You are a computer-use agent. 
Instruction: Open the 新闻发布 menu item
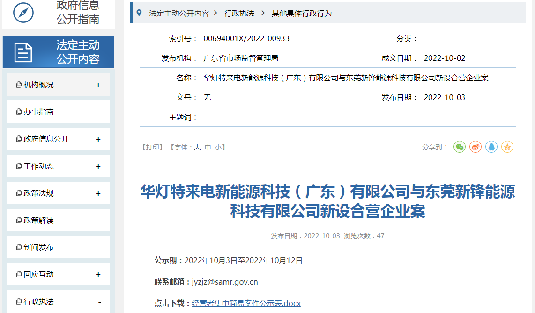point(59,247)
